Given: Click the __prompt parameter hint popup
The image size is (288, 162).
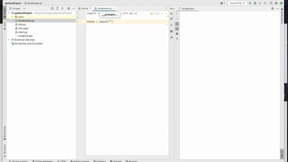Looking at the screenshot, I should point(110,15).
